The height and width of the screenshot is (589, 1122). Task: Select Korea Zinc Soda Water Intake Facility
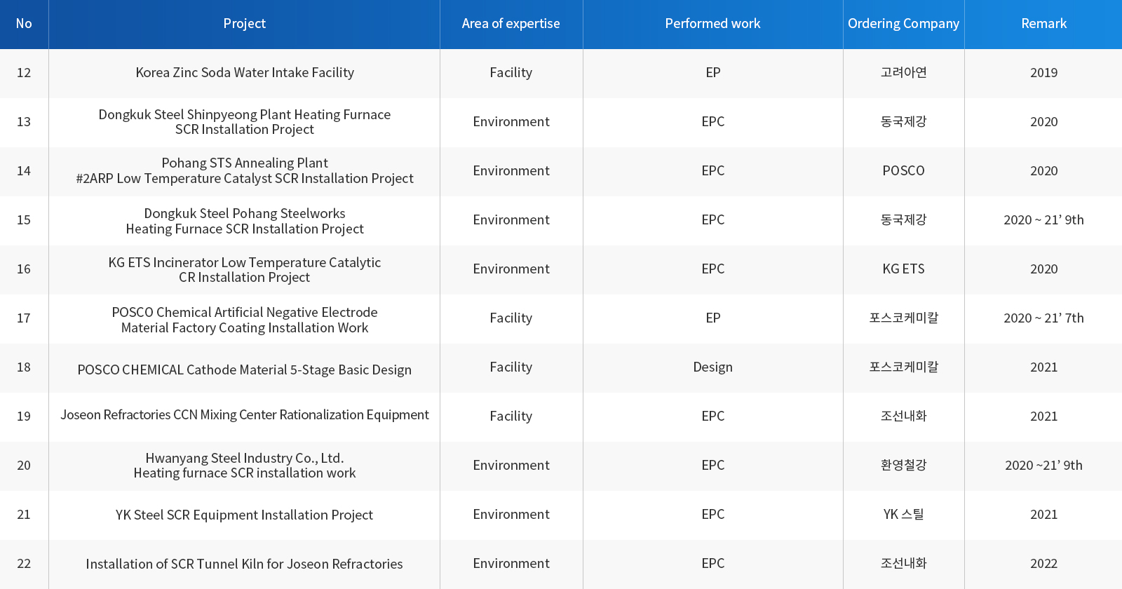click(x=244, y=73)
